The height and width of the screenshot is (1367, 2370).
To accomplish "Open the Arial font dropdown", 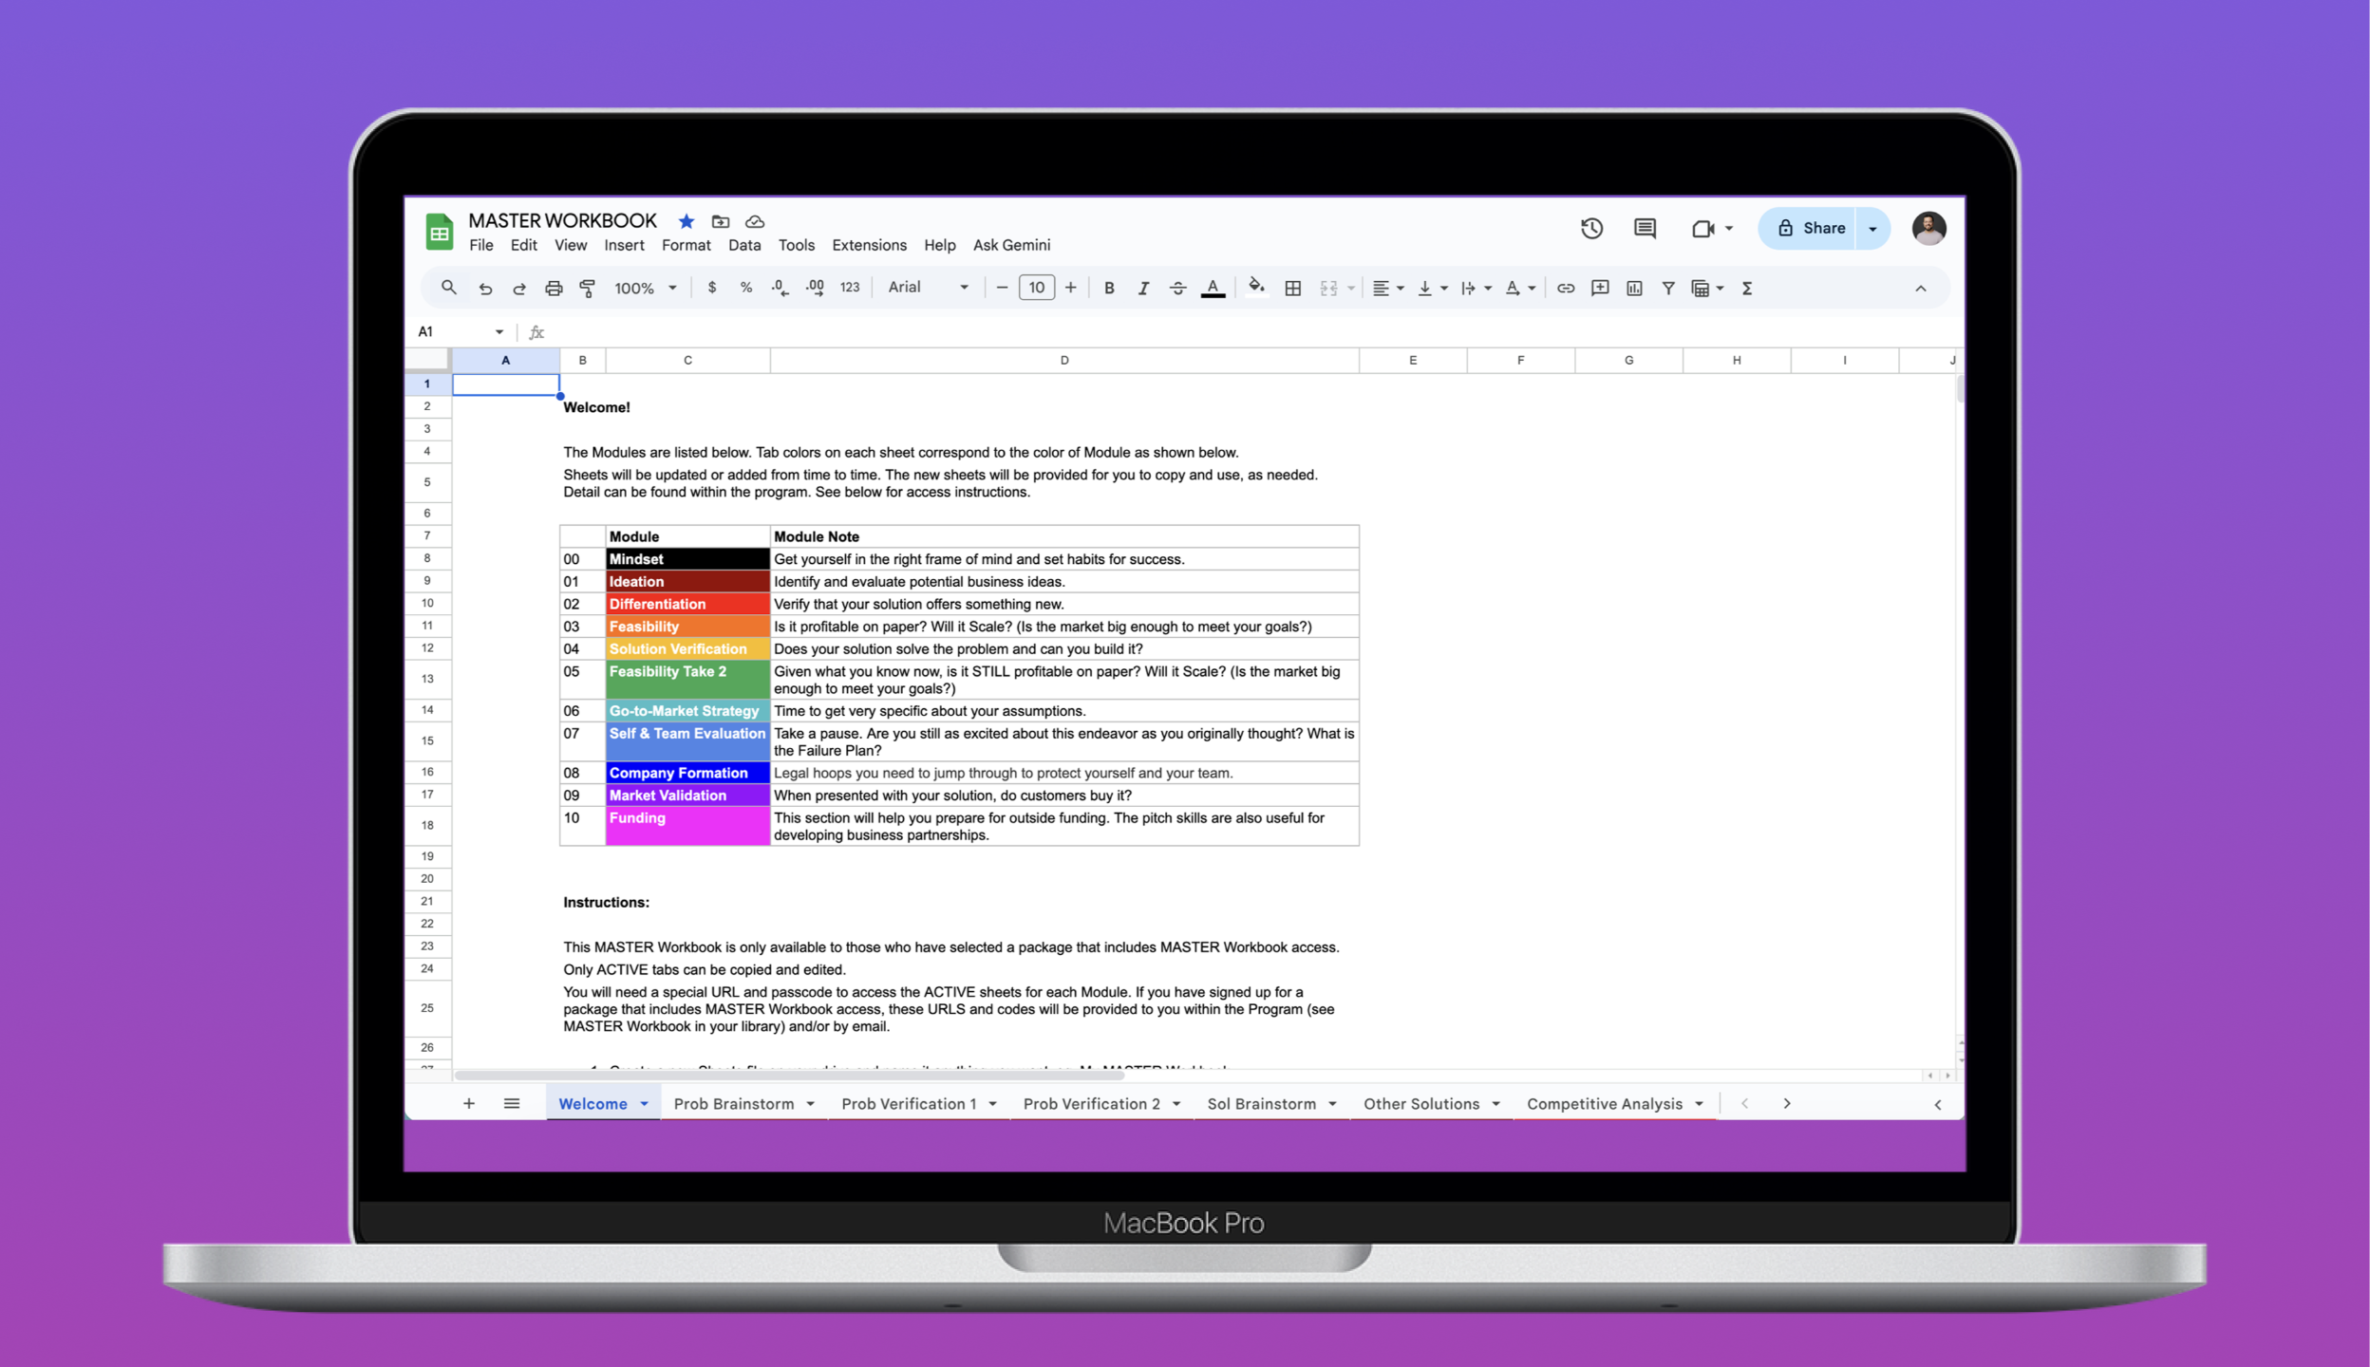I will pos(928,288).
